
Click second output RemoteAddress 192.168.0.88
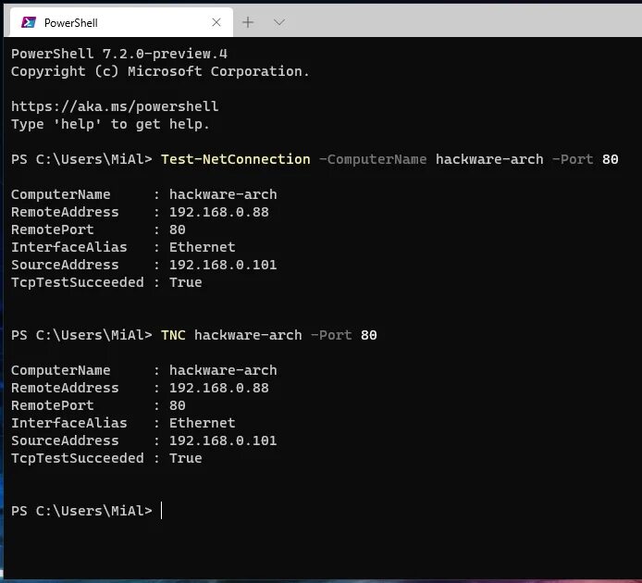click(219, 388)
